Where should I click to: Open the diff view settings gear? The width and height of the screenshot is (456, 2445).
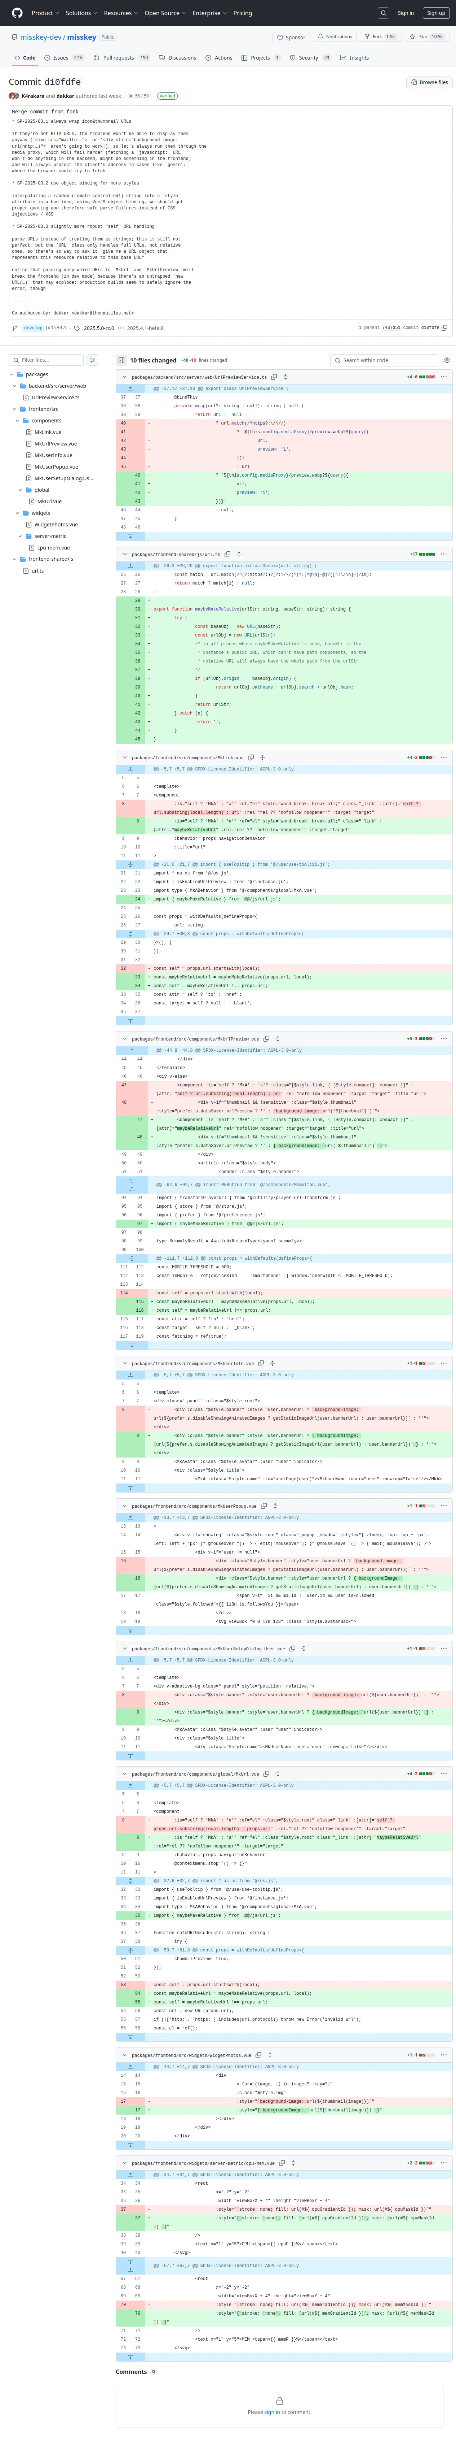point(447,361)
